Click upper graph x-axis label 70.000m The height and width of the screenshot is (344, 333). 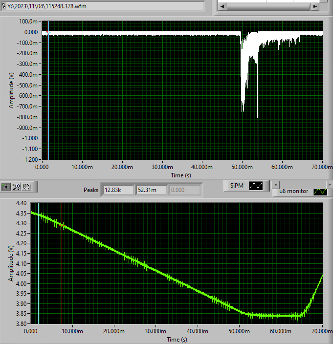tap(322, 167)
